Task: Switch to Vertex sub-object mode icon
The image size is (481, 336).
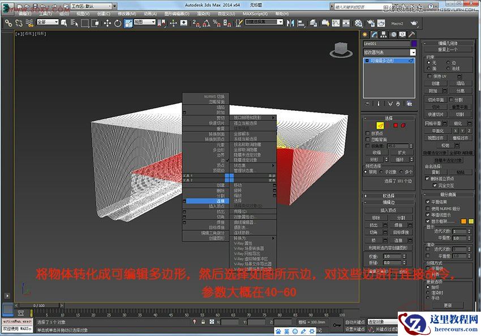Action: 371,125
